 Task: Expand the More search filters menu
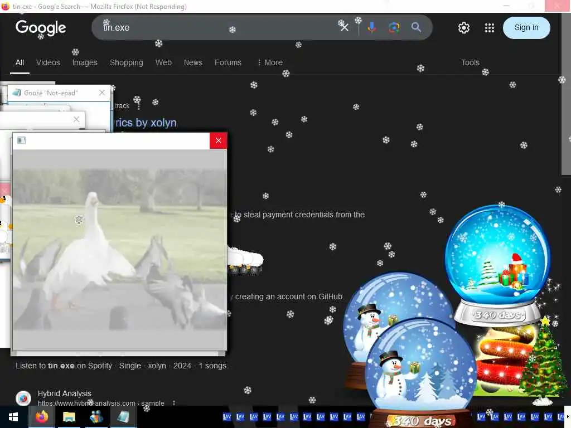[270, 62]
